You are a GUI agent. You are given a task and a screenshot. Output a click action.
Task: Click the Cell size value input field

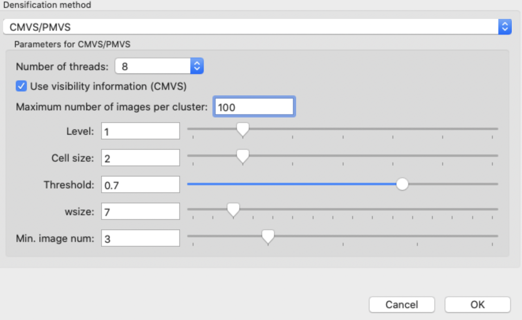click(140, 158)
